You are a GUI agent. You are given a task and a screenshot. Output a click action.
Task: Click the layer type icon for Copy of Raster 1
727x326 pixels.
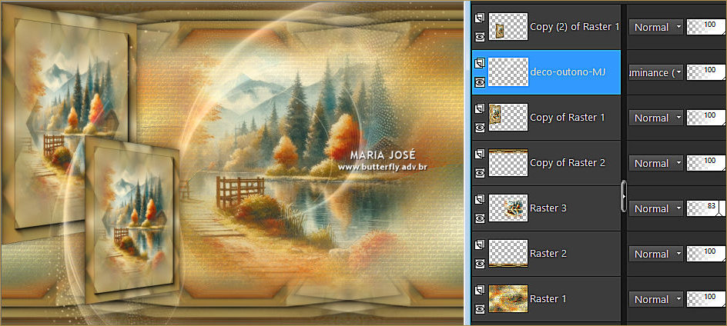tap(480, 108)
